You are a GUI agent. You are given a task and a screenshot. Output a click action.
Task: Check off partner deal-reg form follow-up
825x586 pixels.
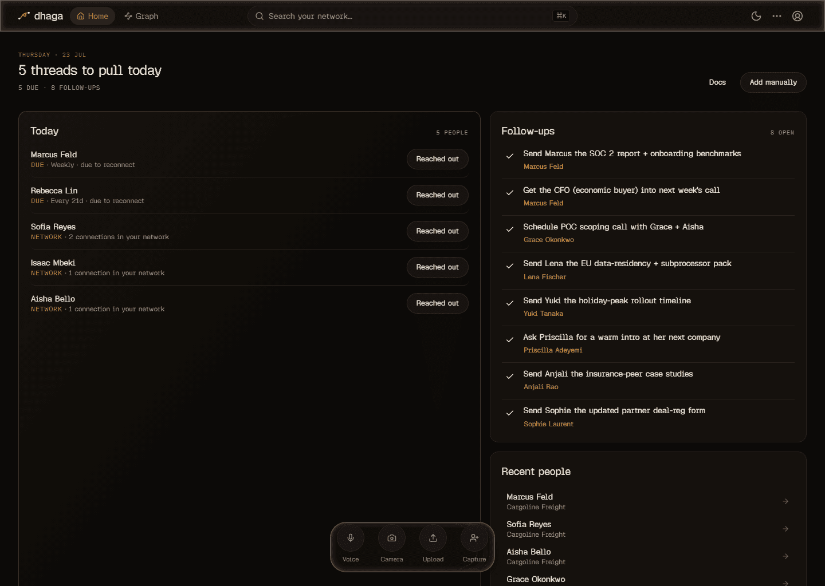click(510, 413)
